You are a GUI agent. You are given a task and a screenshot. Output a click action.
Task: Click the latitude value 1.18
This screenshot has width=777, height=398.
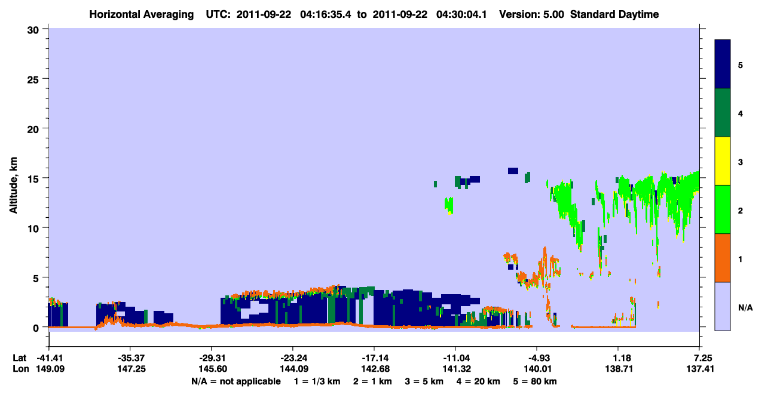coord(622,358)
